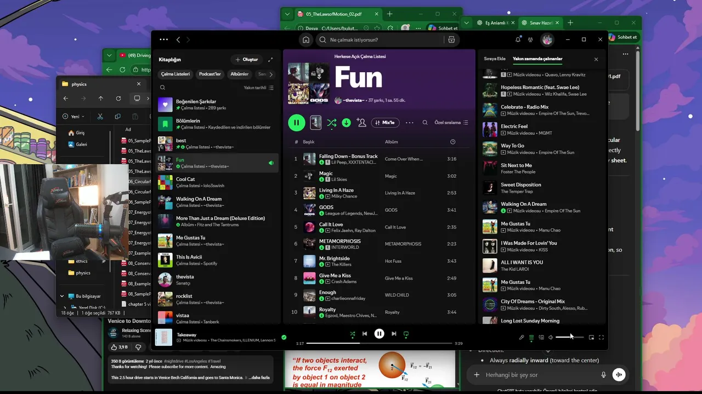
Task: Switch to 05_TheLawsofMotion_02.pdf browser tab
Action: pos(338,14)
